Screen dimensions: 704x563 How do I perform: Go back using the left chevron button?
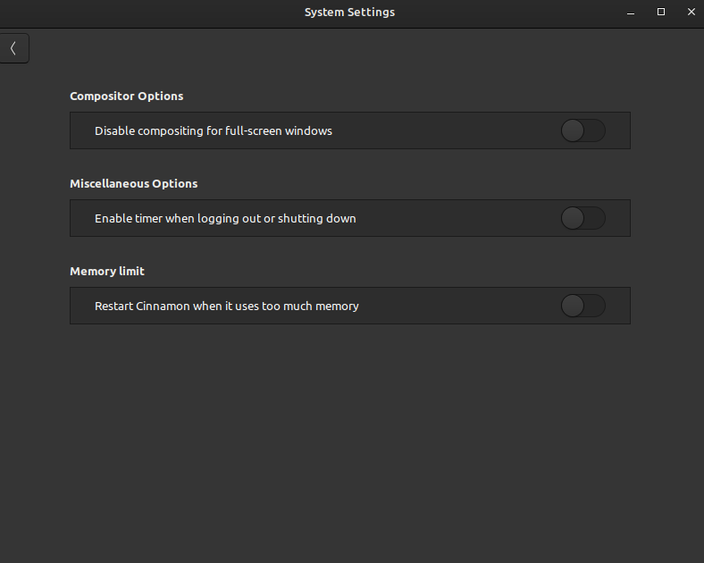[13, 48]
